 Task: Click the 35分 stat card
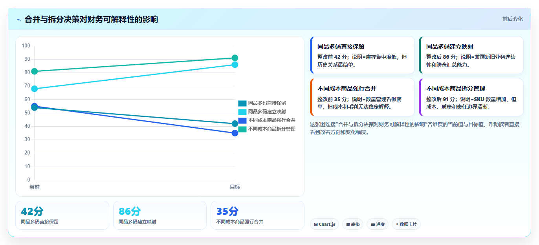[x=257, y=215]
